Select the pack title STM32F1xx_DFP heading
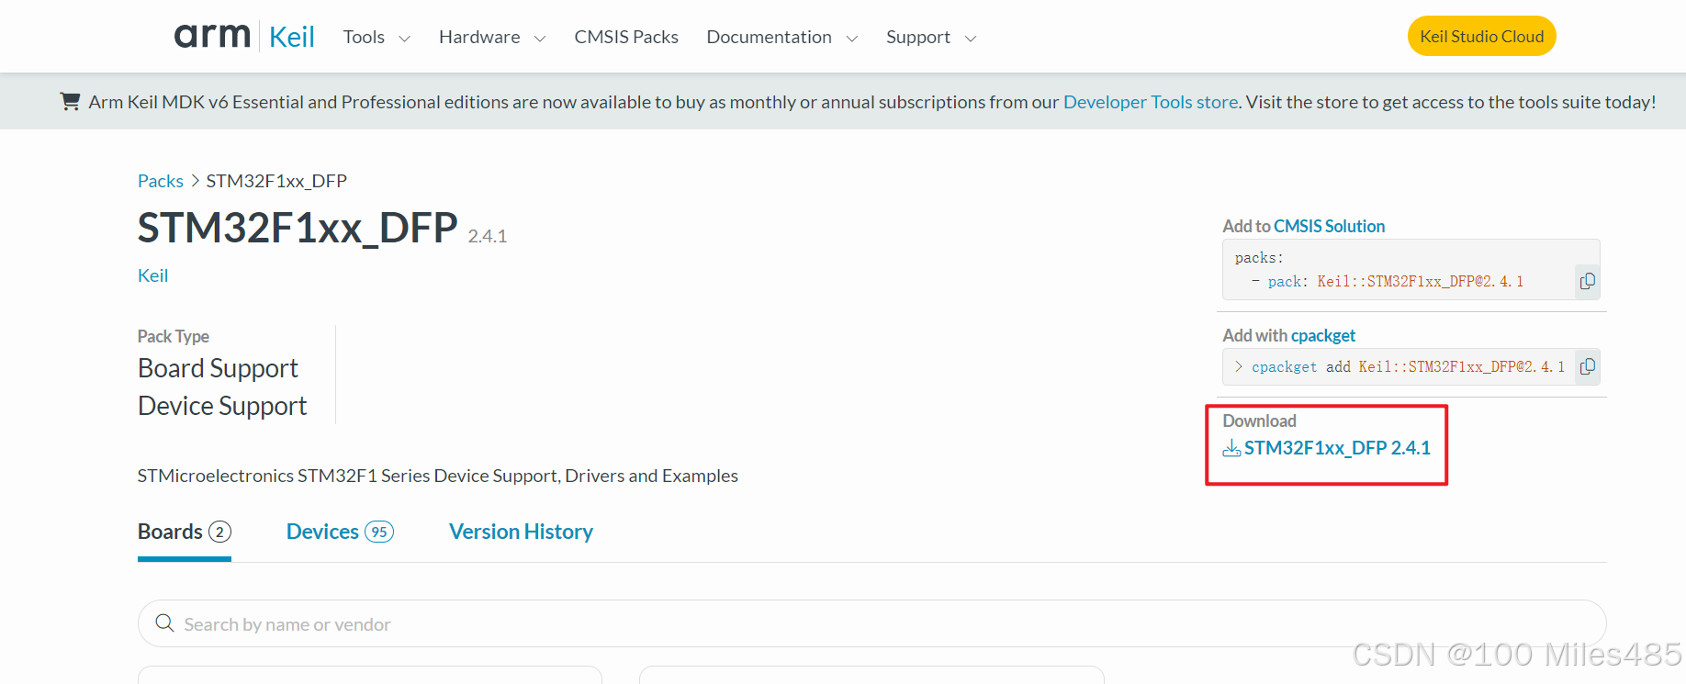Screen dimensions: 1686x684 point(298,227)
